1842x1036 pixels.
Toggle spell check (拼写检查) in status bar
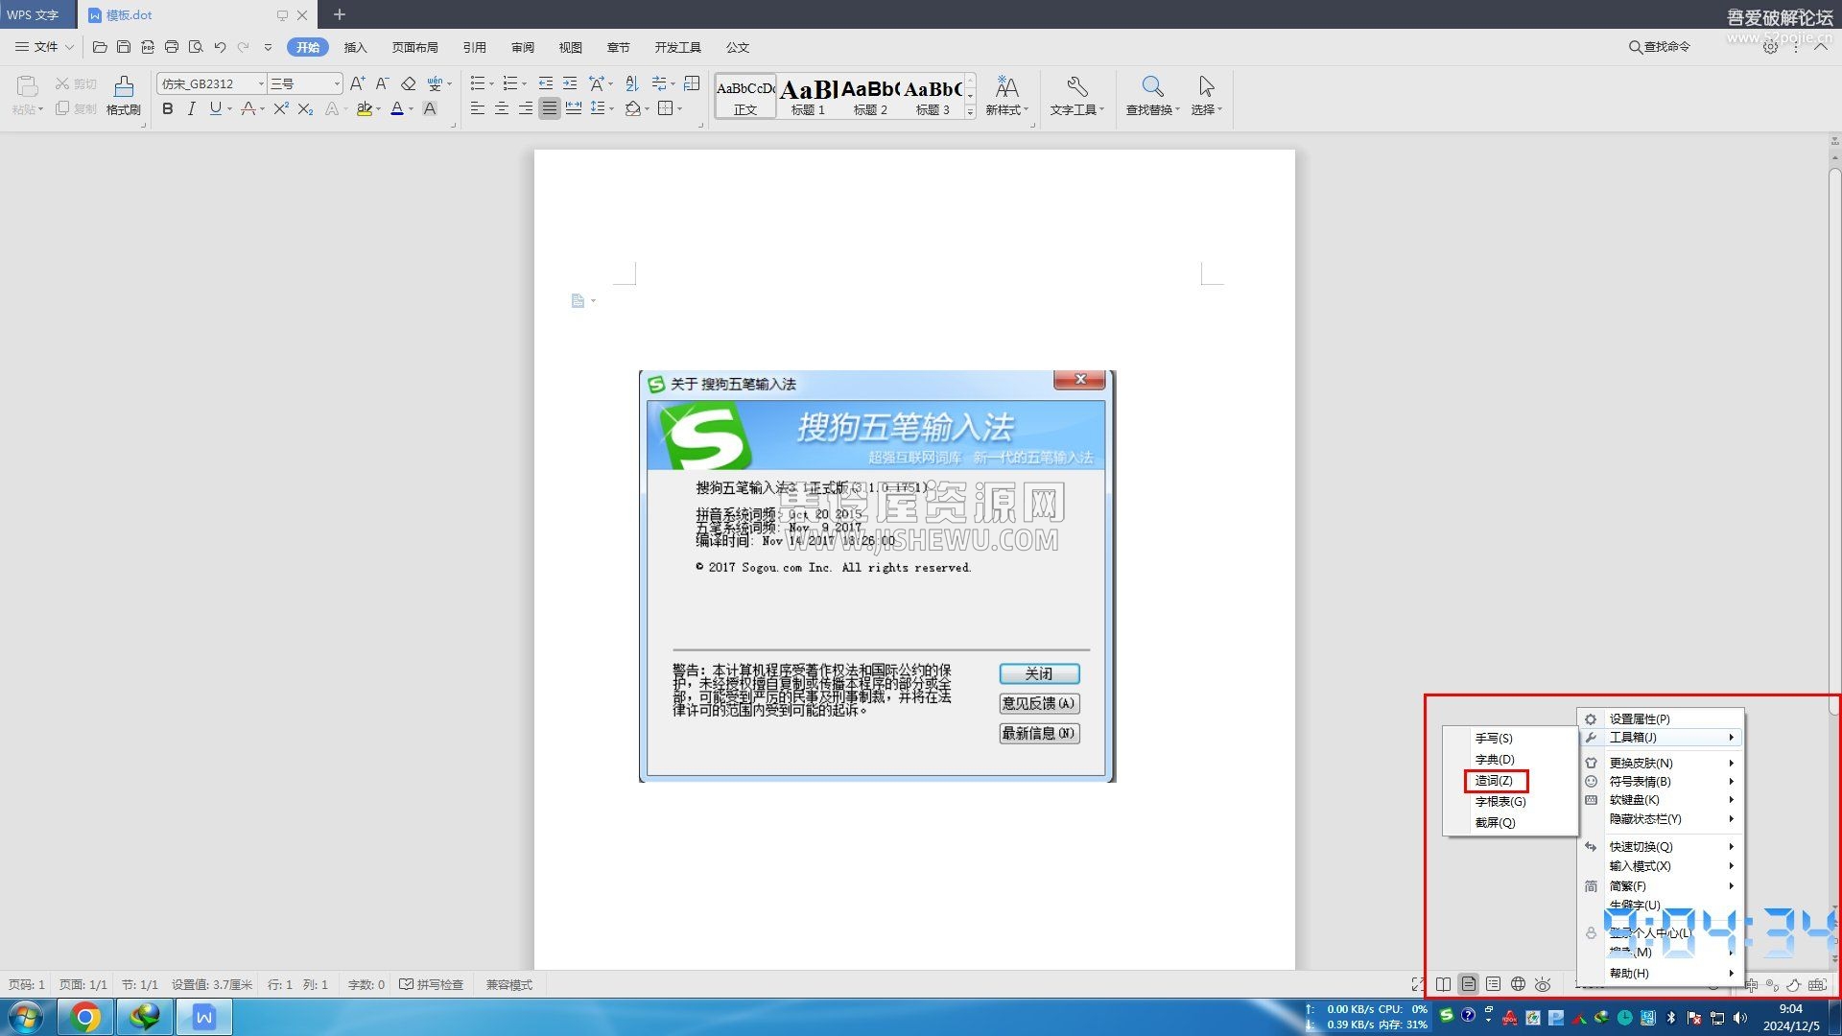pyautogui.click(x=432, y=984)
